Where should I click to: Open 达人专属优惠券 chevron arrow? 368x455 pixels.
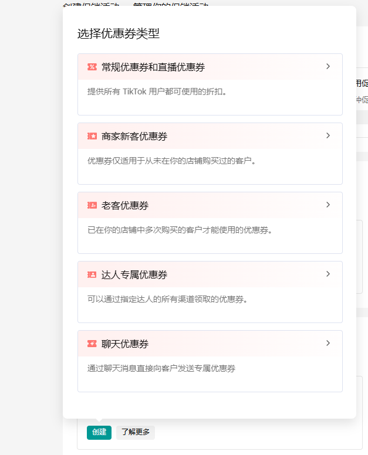pos(328,274)
